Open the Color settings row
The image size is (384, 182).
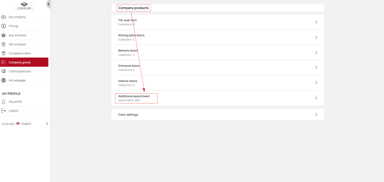(217, 114)
